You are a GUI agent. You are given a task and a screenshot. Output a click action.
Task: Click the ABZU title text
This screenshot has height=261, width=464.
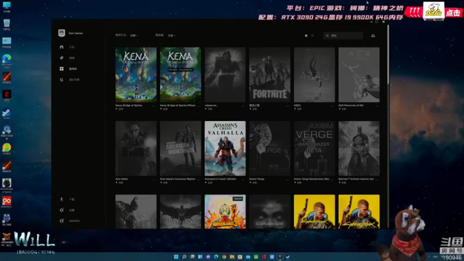pos(297,106)
